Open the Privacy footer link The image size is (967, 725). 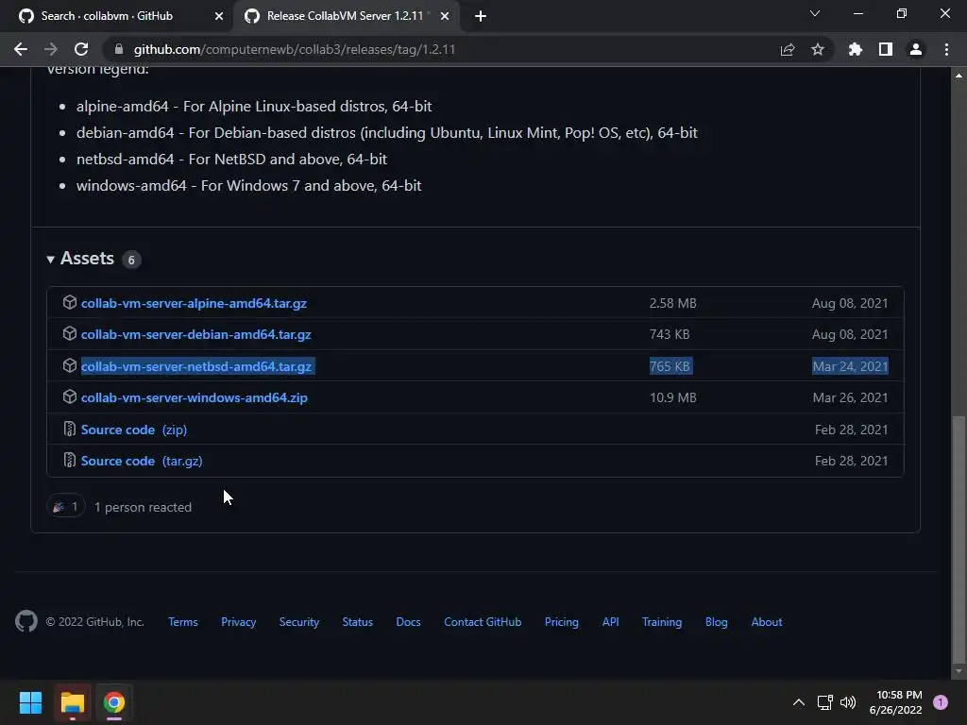click(239, 622)
